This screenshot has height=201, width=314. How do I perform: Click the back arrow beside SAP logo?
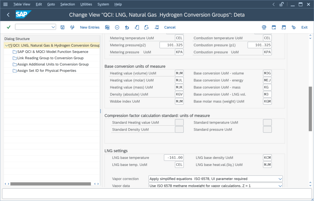[x=8, y=15]
